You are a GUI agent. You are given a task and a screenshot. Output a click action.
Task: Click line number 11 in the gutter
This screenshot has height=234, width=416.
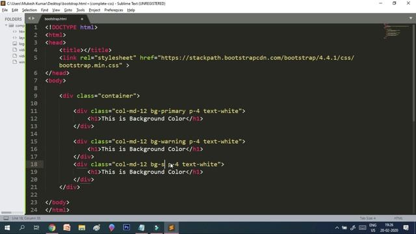tap(34, 111)
